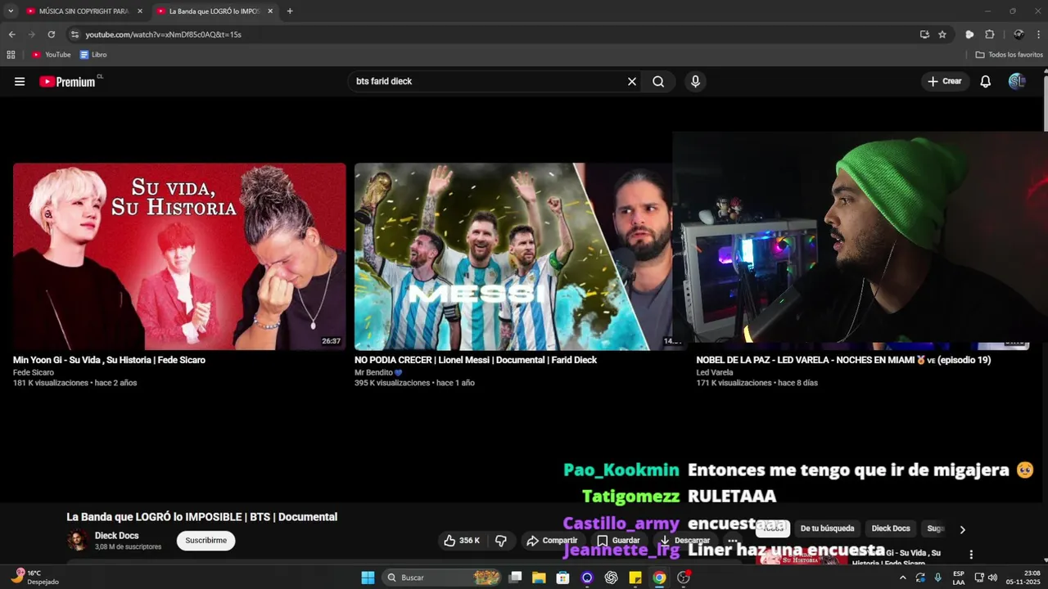View site information icon in address bar
The image size is (1048, 589).
pyautogui.click(x=75, y=34)
